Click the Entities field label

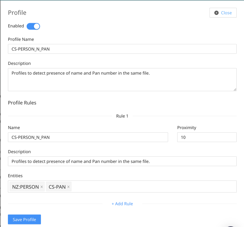15,176
